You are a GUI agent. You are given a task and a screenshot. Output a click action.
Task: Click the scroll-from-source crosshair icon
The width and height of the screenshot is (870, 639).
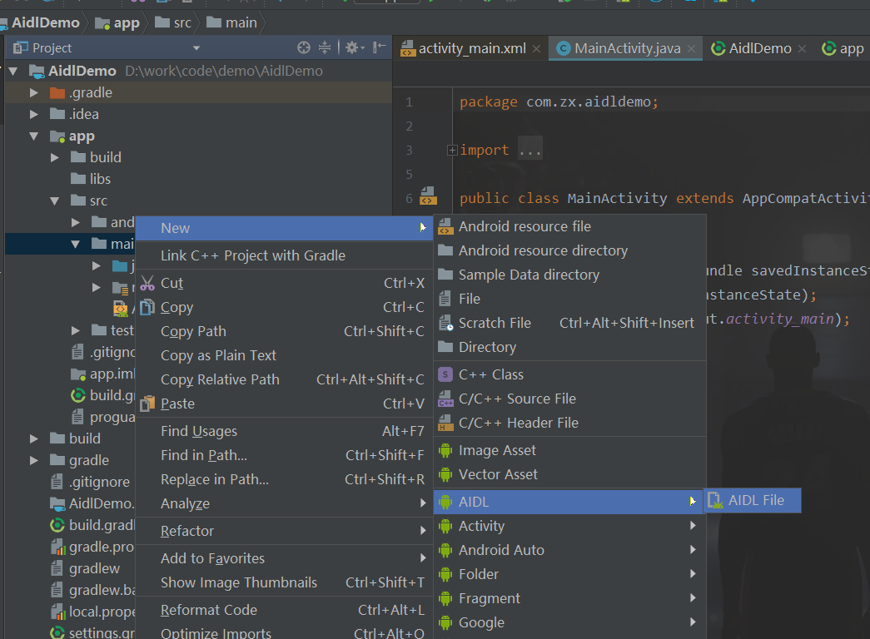[304, 47]
